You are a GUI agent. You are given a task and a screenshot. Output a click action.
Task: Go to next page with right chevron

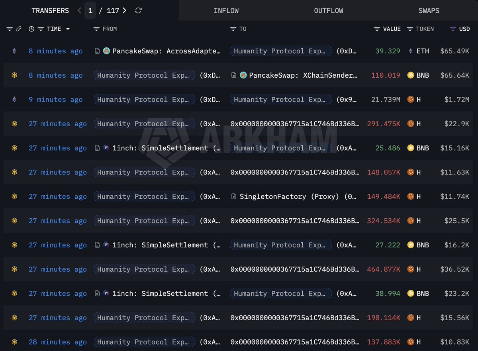(x=124, y=11)
